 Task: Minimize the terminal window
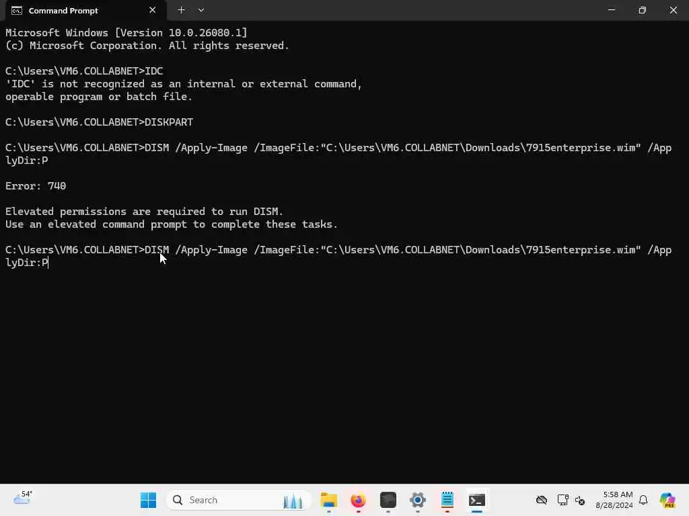(x=611, y=10)
